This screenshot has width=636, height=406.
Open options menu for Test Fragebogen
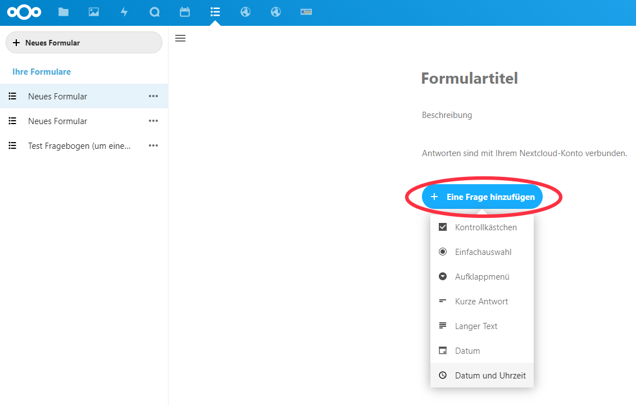(x=153, y=145)
